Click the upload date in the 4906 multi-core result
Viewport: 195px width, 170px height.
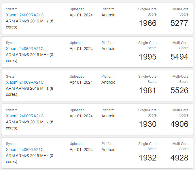coord(81,116)
